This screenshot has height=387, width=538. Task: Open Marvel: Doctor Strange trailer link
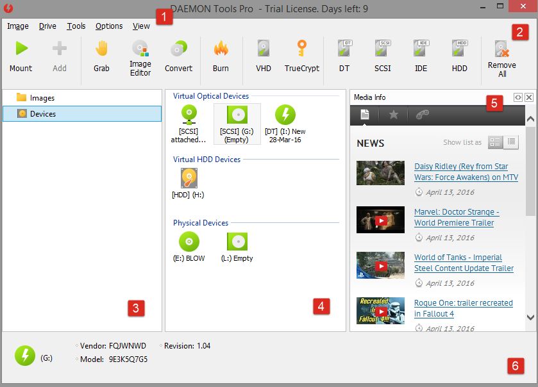coord(457,217)
